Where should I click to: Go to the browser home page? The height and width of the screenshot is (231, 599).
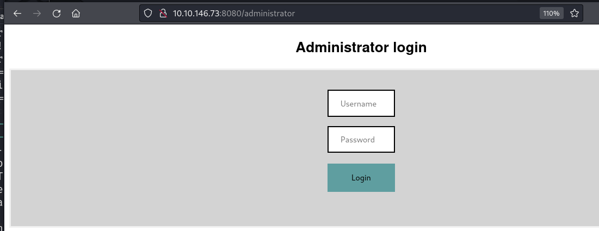click(76, 14)
